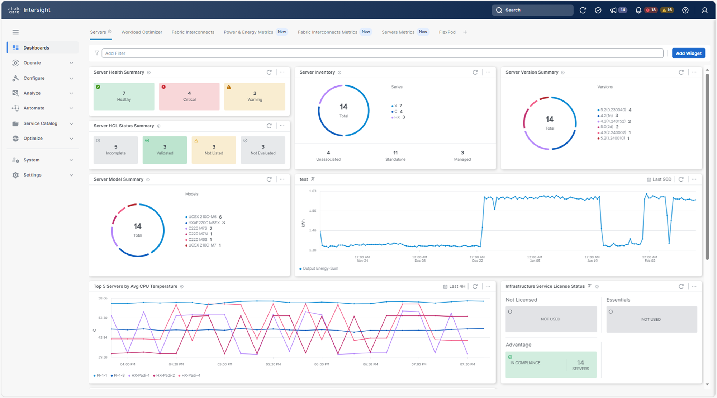Click the 4 Critical servers tile
Screen dimensions: 717x398
pos(189,96)
